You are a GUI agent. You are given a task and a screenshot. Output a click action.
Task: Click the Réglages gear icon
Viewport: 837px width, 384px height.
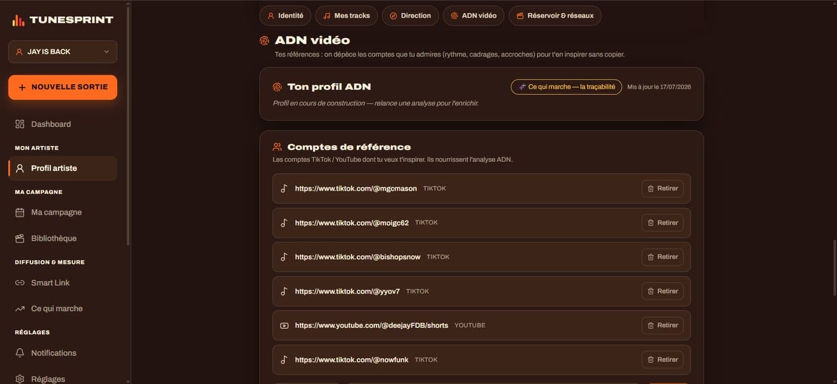(x=20, y=379)
